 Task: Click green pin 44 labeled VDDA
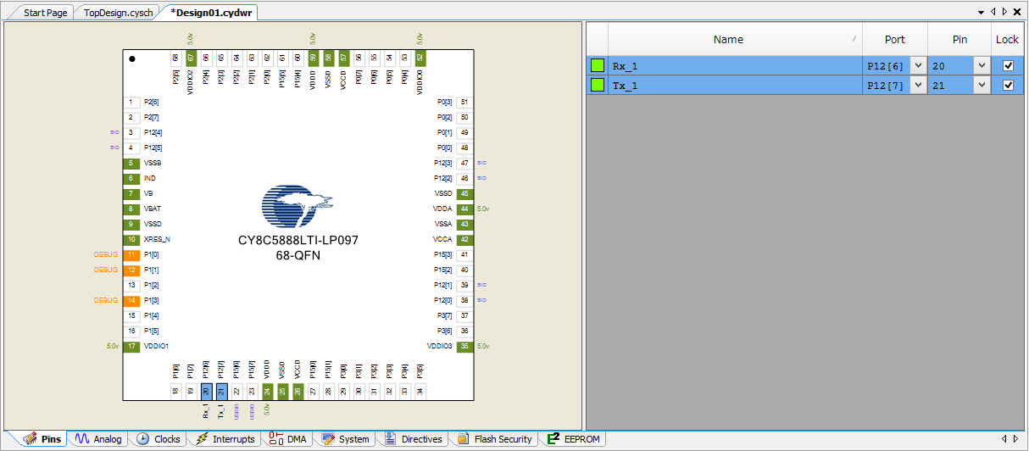464,209
